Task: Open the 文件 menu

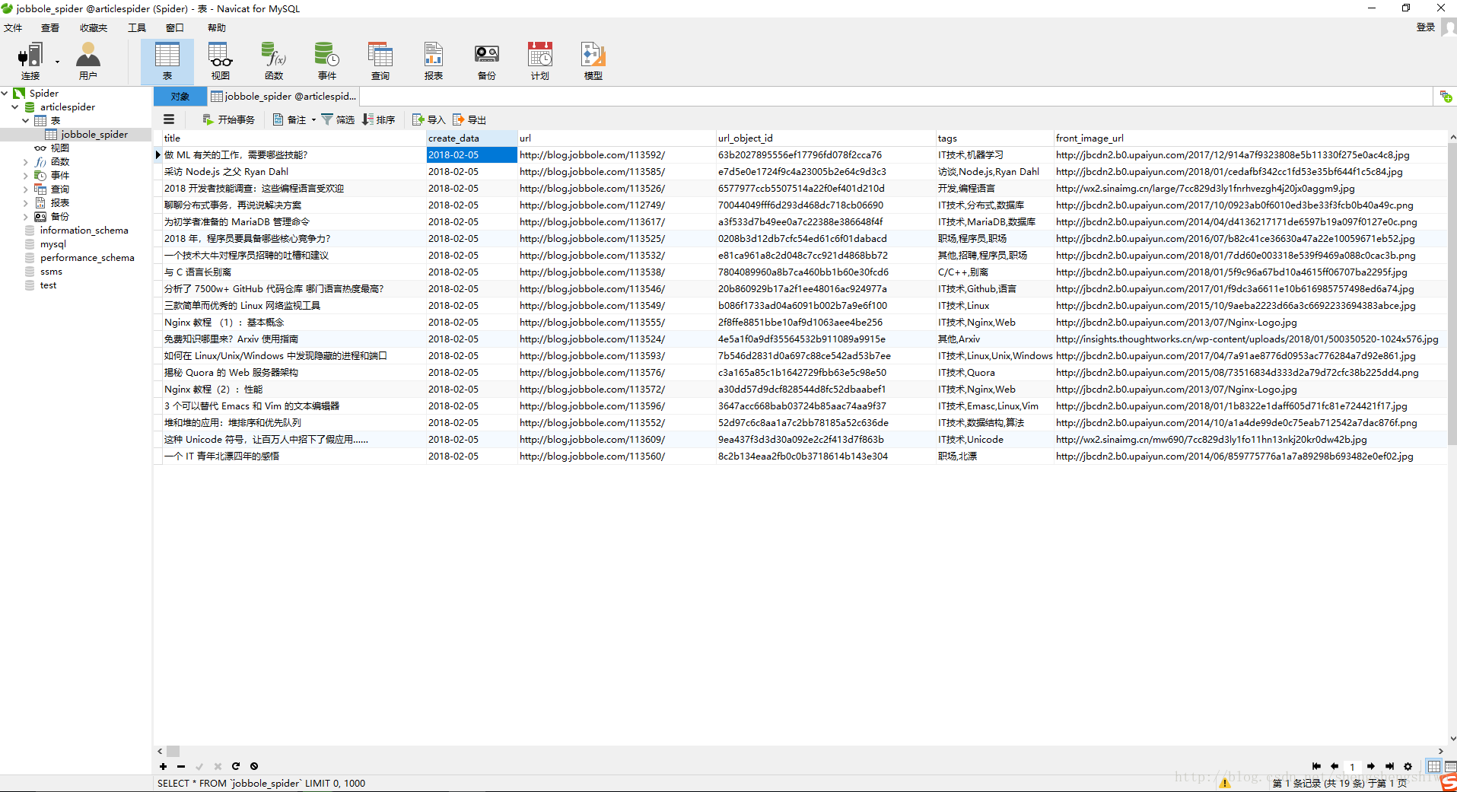Action: (13, 27)
